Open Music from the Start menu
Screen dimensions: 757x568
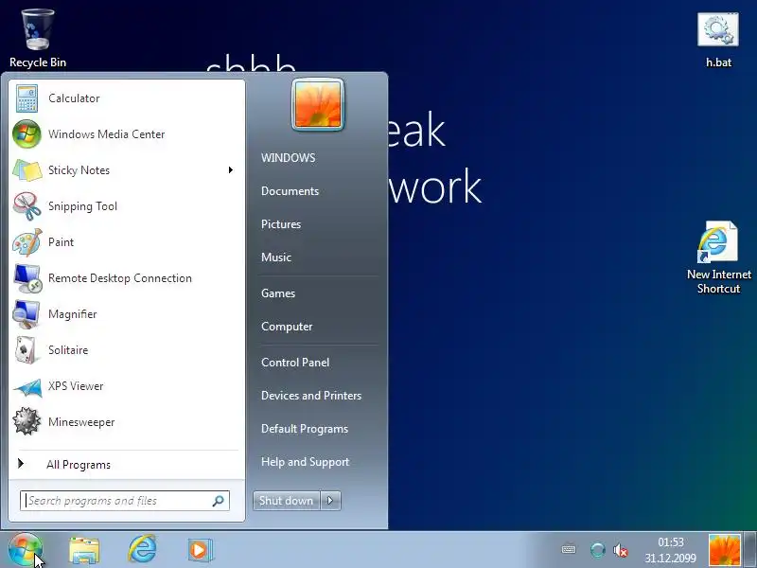pyautogui.click(x=276, y=257)
